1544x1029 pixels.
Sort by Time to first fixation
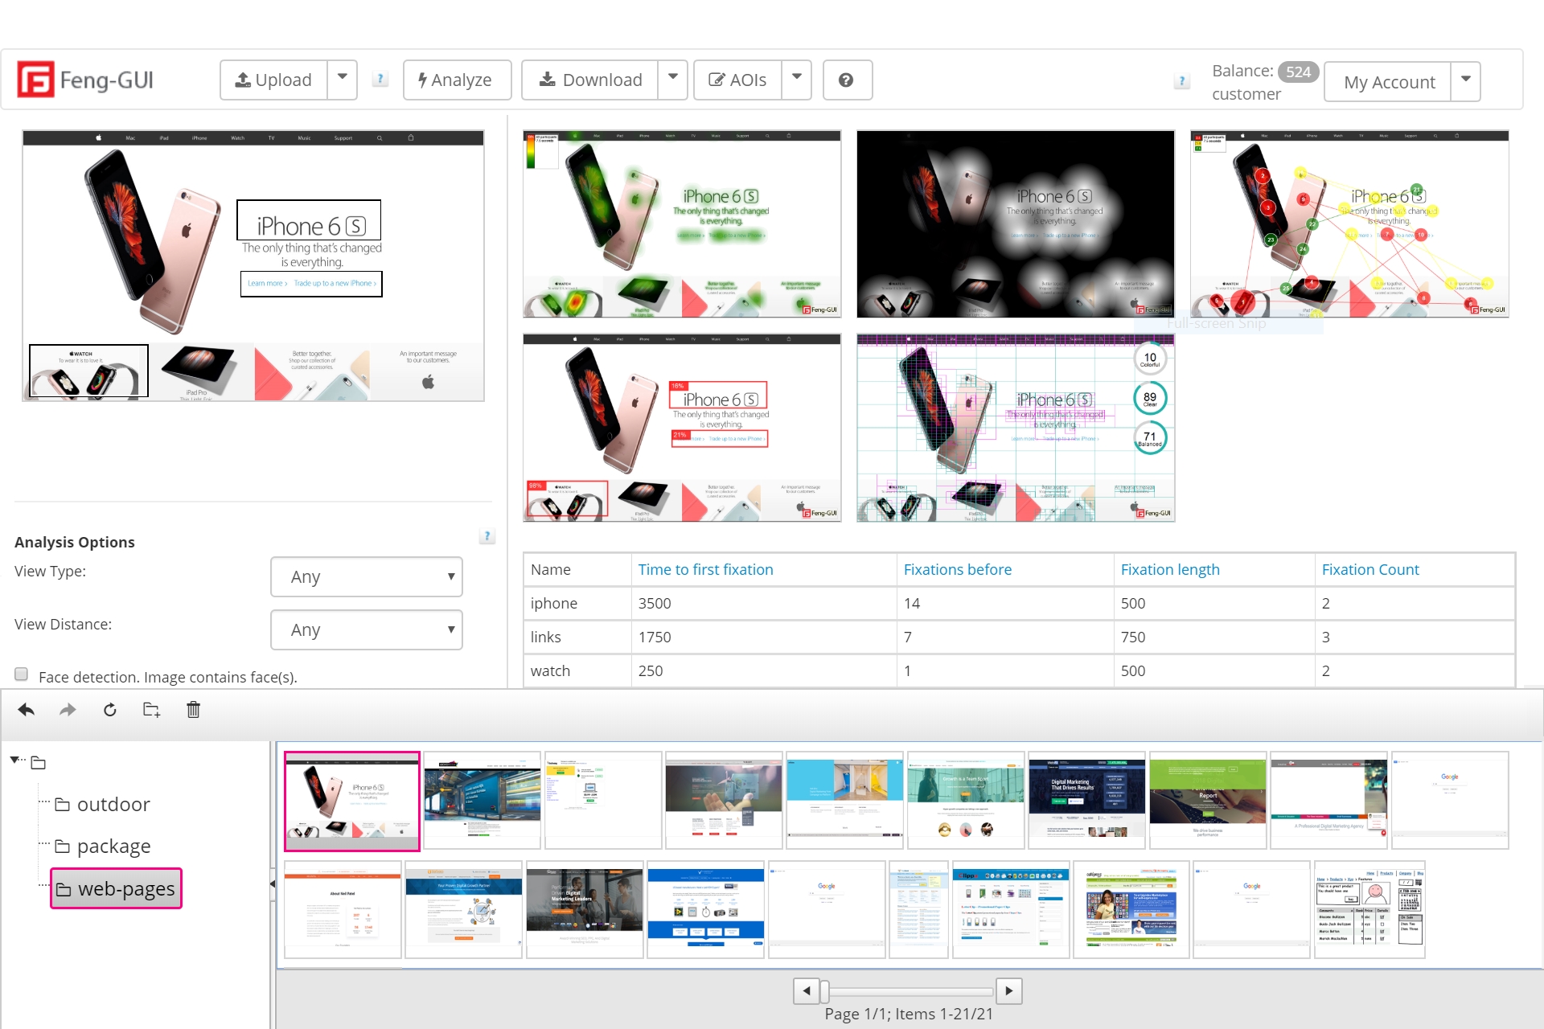705,570
